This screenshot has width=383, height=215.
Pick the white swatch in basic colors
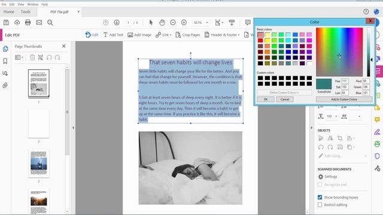tap(309, 63)
